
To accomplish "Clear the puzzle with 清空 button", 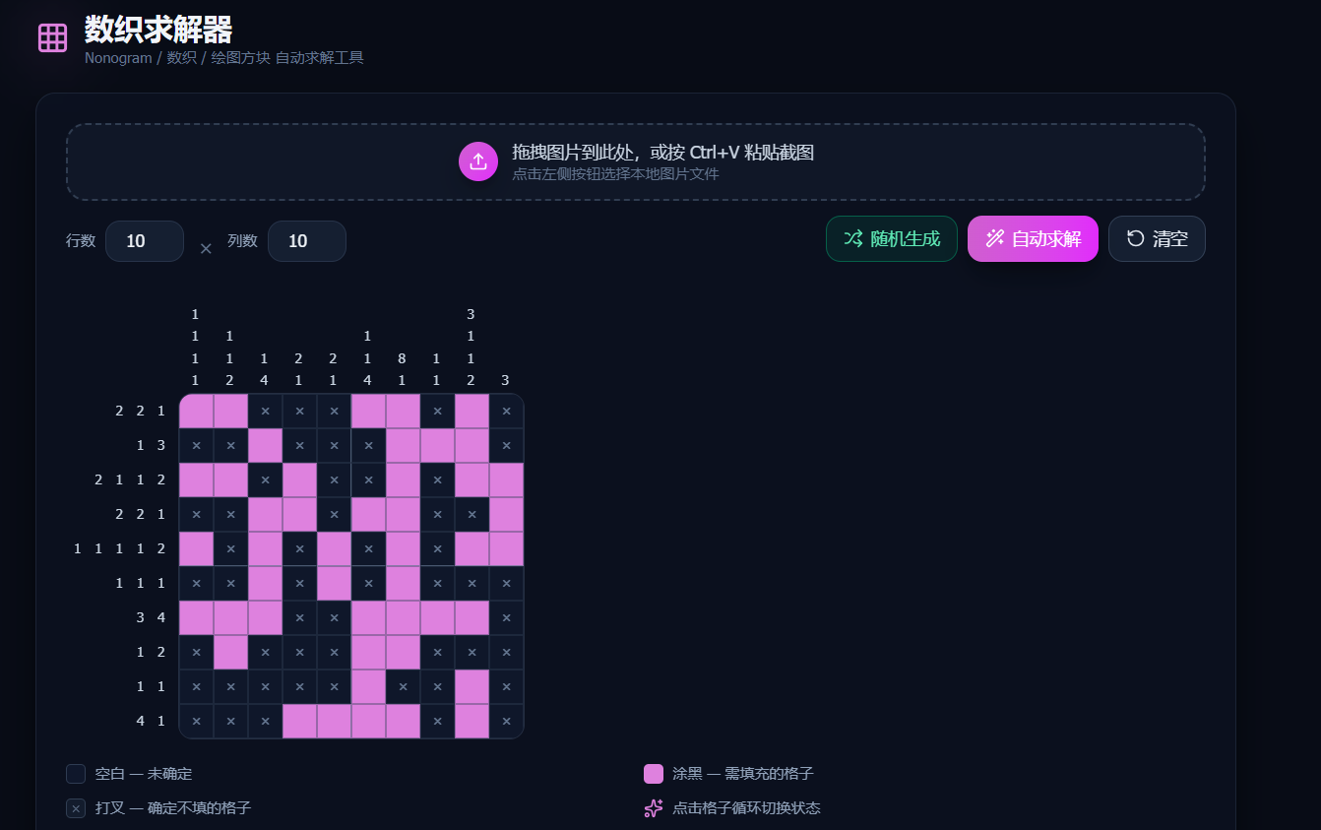I will pos(1157,238).
